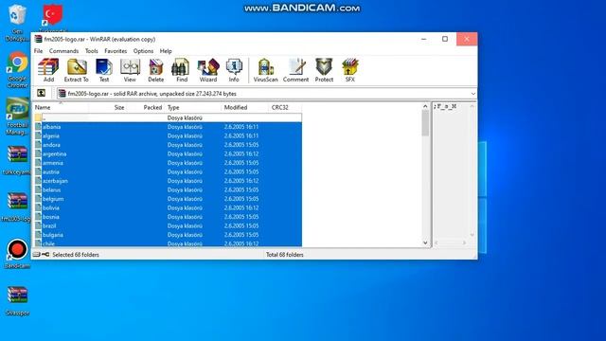Viewport: 606px width, 341px height.
Task: Open Extract To tool
Action: tap(76, 70)
